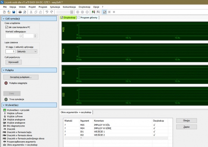Click the Zarządzaj pułapkami button
This screenshot has width=208, height=147.
tap(21, 77)
